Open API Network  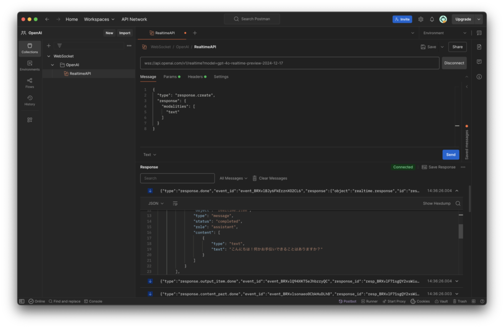(x=134, y=19)
